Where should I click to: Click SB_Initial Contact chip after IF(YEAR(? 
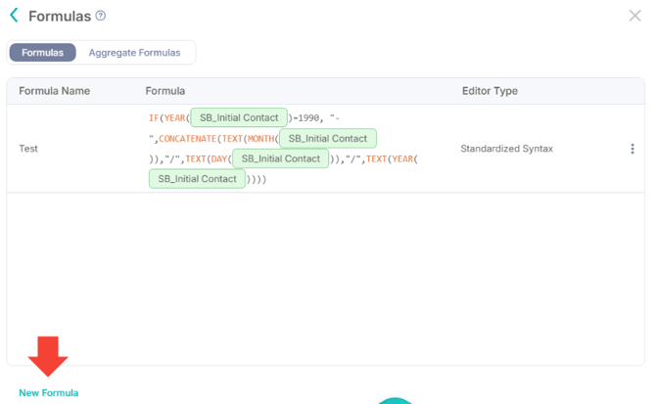pyautogui.click(x=239, y=117)
